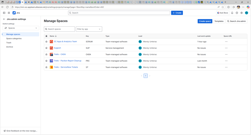Open Trello - CADA space link
Screen dimensions: 251x135
(60, 54)
